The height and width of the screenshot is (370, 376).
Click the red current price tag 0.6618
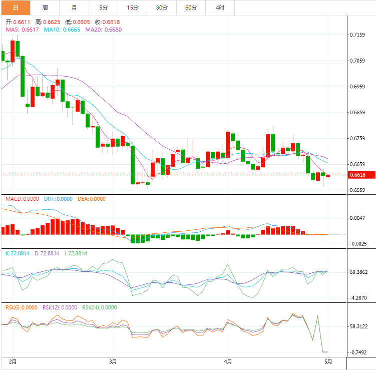pyautogui.click(x=356, y=175)
